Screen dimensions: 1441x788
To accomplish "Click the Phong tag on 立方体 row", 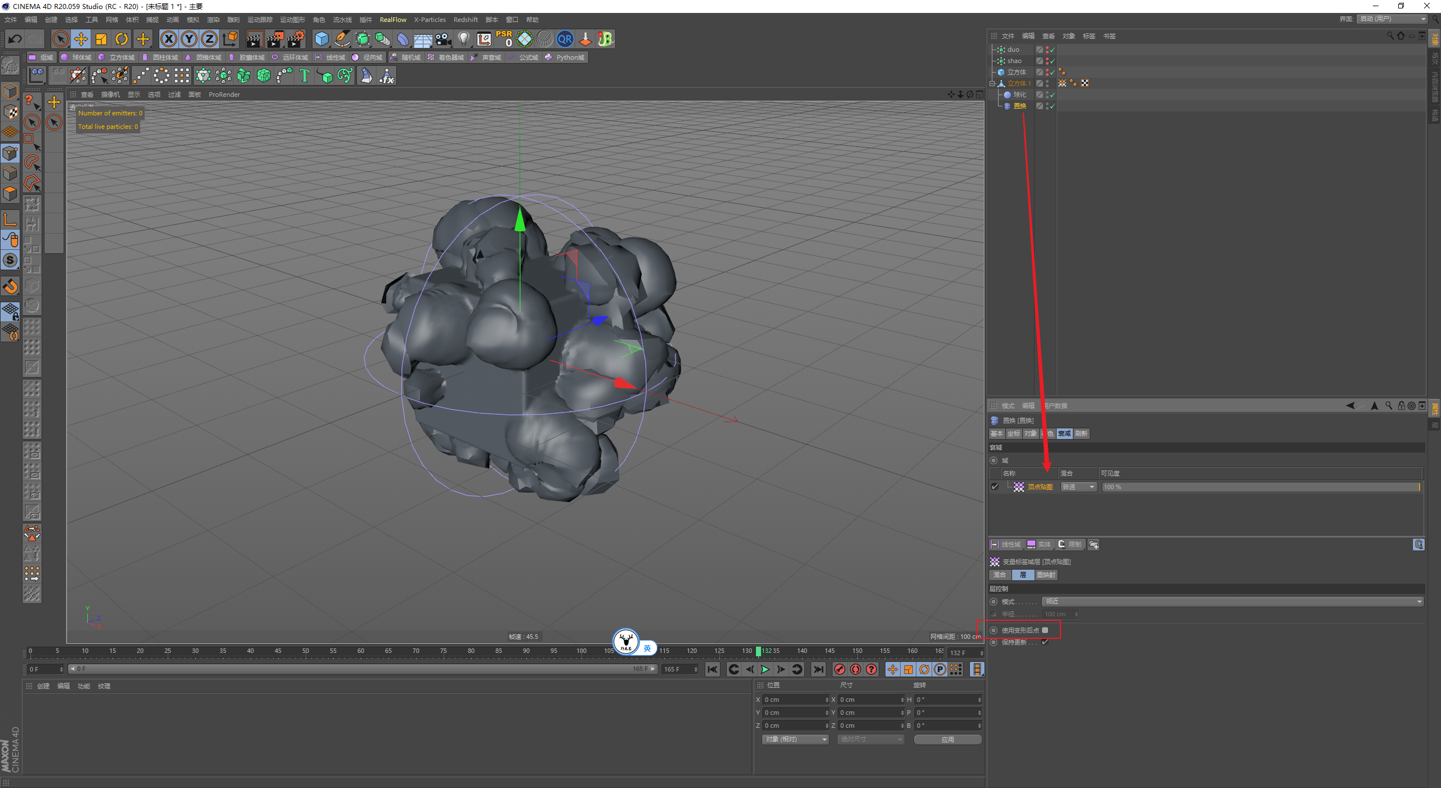I will tap(1062, 72).
